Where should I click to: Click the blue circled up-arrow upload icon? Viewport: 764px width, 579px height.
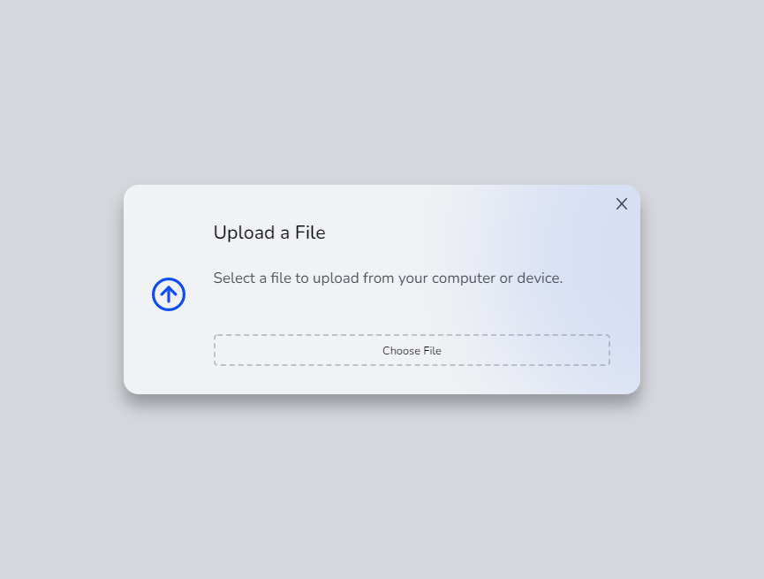[x=169, y=294]
